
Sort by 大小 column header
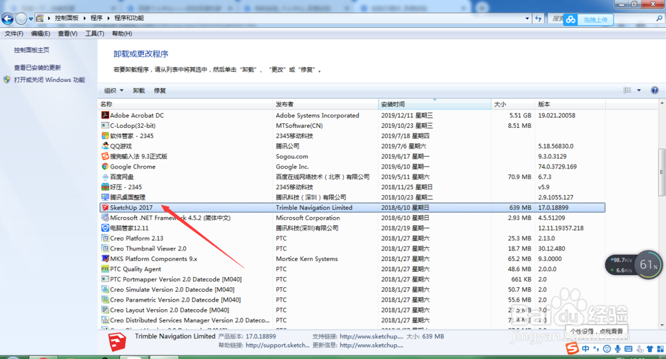point(513,104)
